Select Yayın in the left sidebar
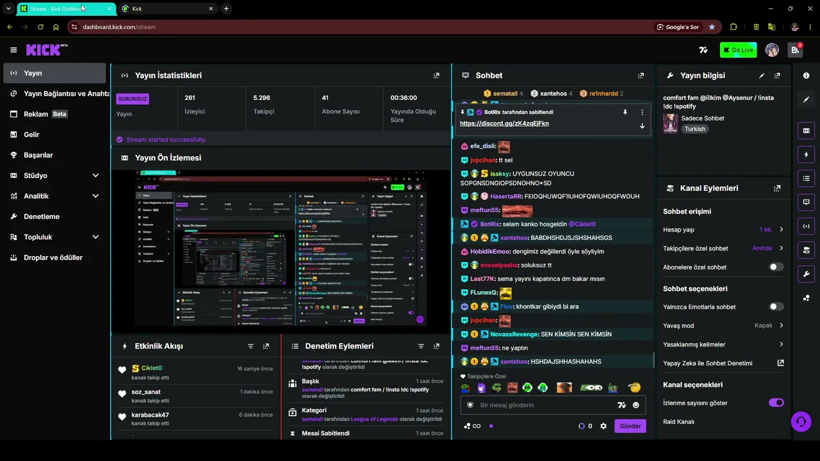This screenshot has width=820, height=461. [54, 73]
